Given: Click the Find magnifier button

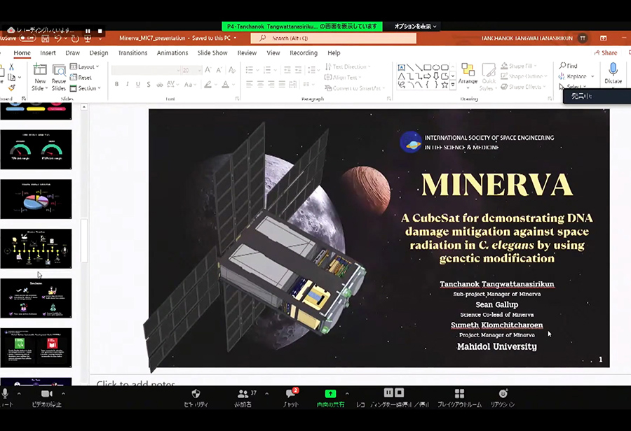Looking at the screenshot, I should click(x=568, y=66).
